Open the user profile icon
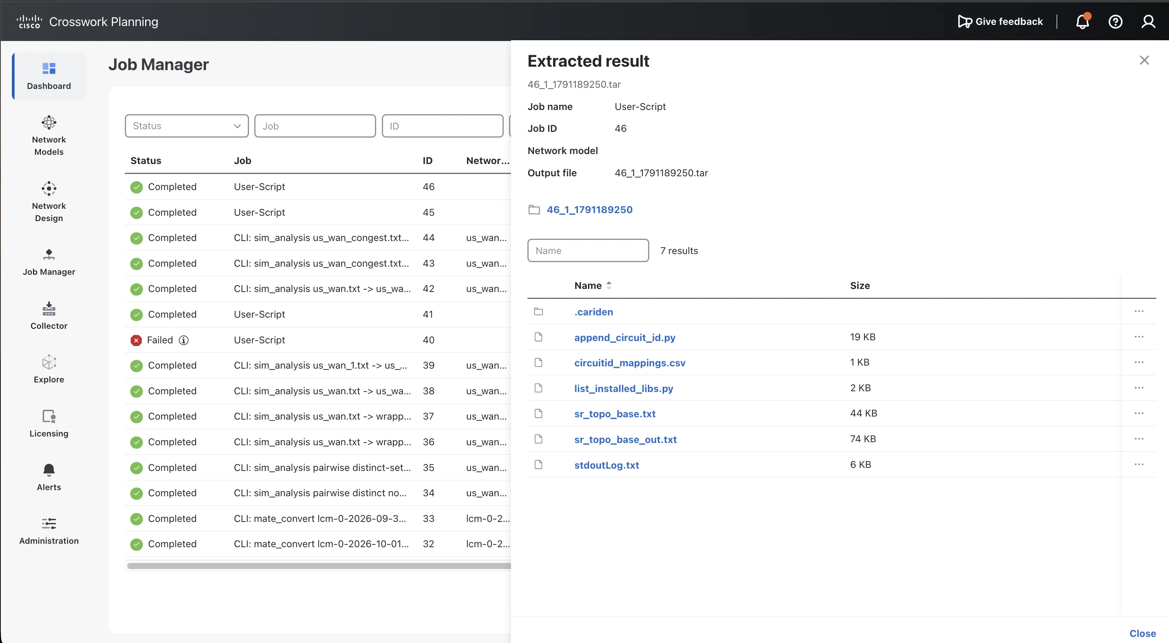1169x643 pixels. point(1149,21)
